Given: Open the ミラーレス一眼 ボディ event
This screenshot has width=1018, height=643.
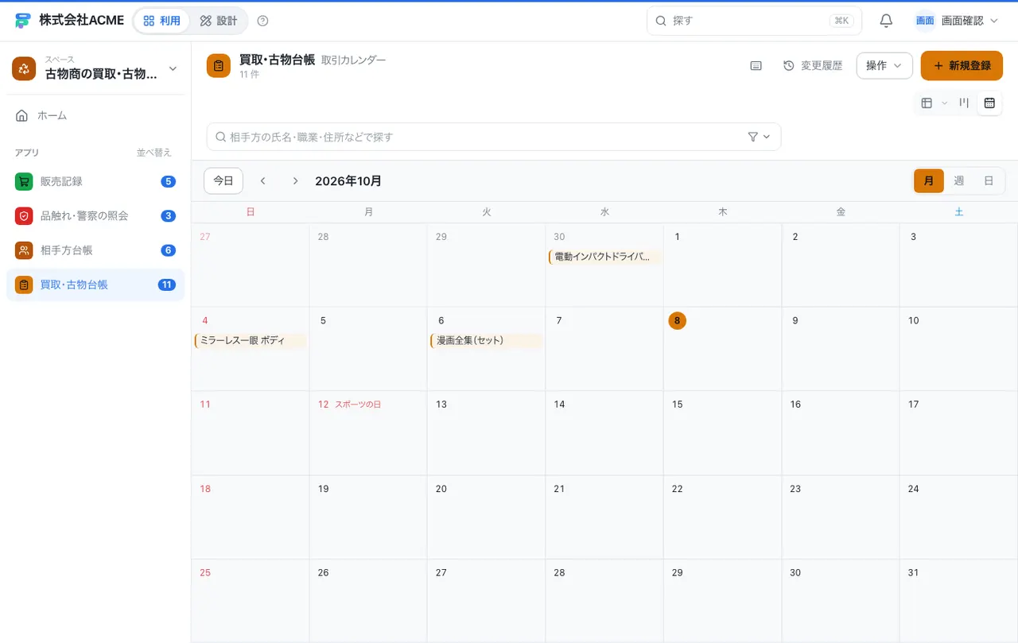Looking at the screenshot, I should click(250, 340).
